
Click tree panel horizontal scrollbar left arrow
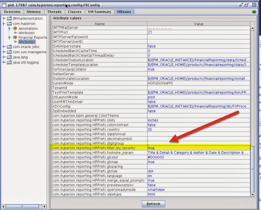[3, 207]
